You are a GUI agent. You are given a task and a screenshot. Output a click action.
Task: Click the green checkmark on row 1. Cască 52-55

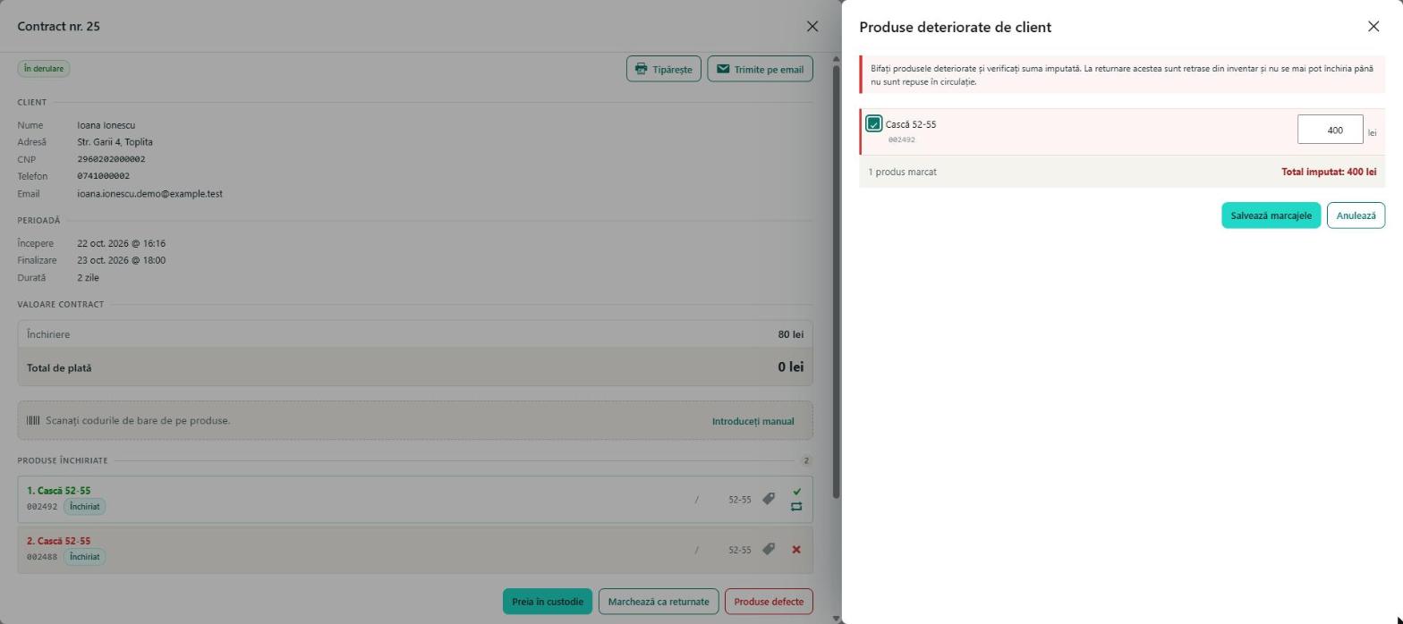pyautogui.click(x=796, y=491)
